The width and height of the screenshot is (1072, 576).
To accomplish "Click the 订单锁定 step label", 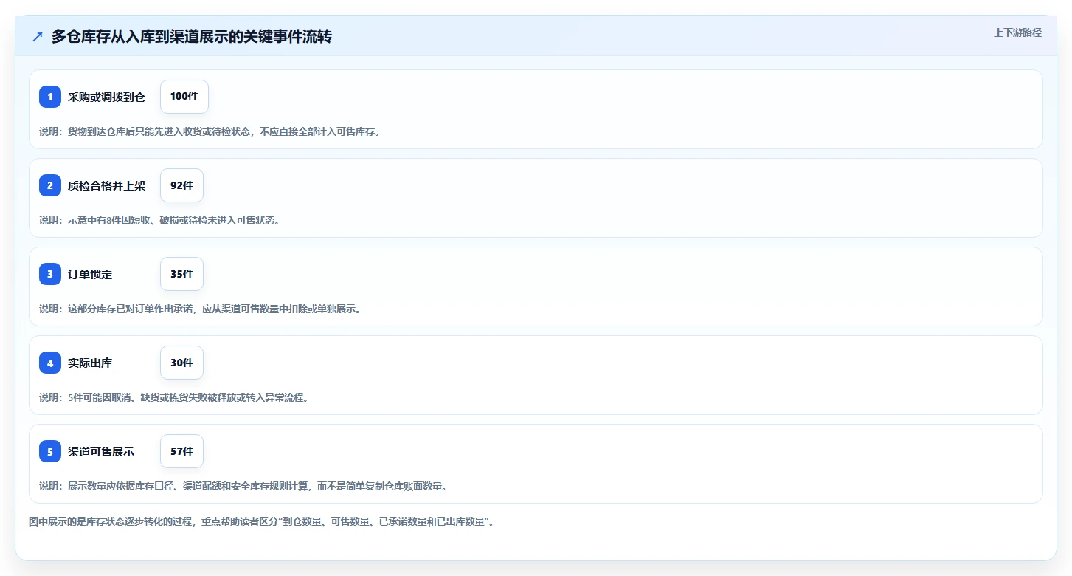I will pos(90,274).
